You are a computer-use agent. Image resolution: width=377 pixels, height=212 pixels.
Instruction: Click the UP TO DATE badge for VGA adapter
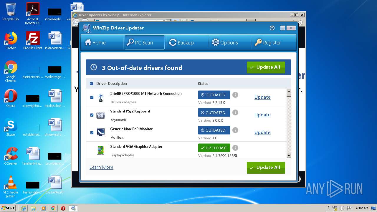click(x=214, y=148)
